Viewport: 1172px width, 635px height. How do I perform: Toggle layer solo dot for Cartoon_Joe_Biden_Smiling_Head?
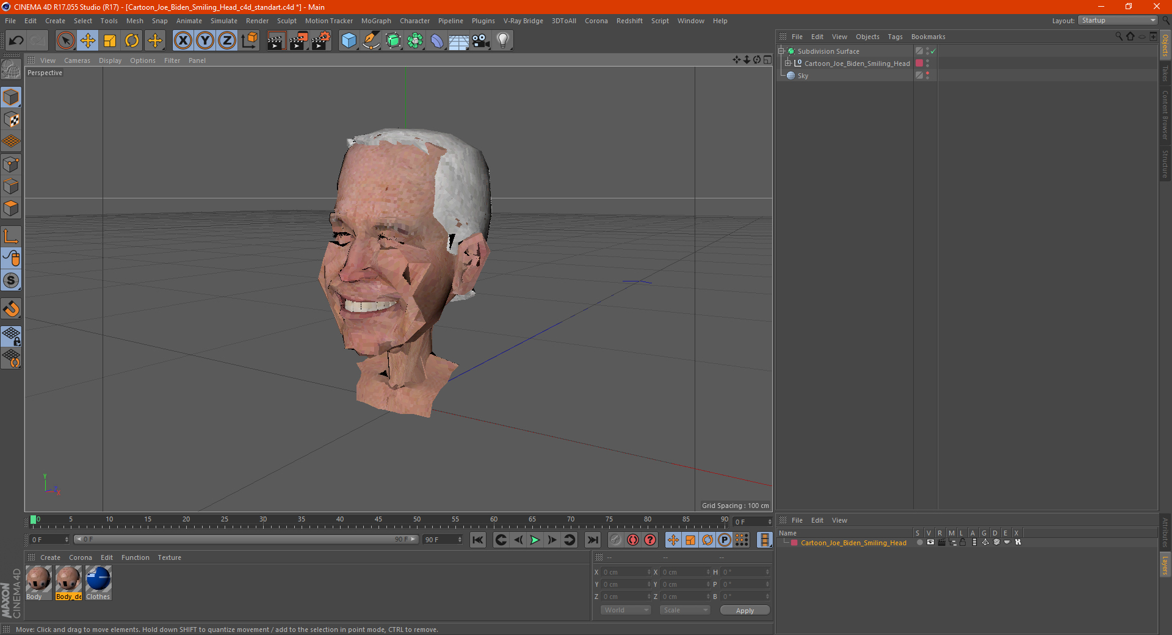pyautogui.click(x=919, y=543)
